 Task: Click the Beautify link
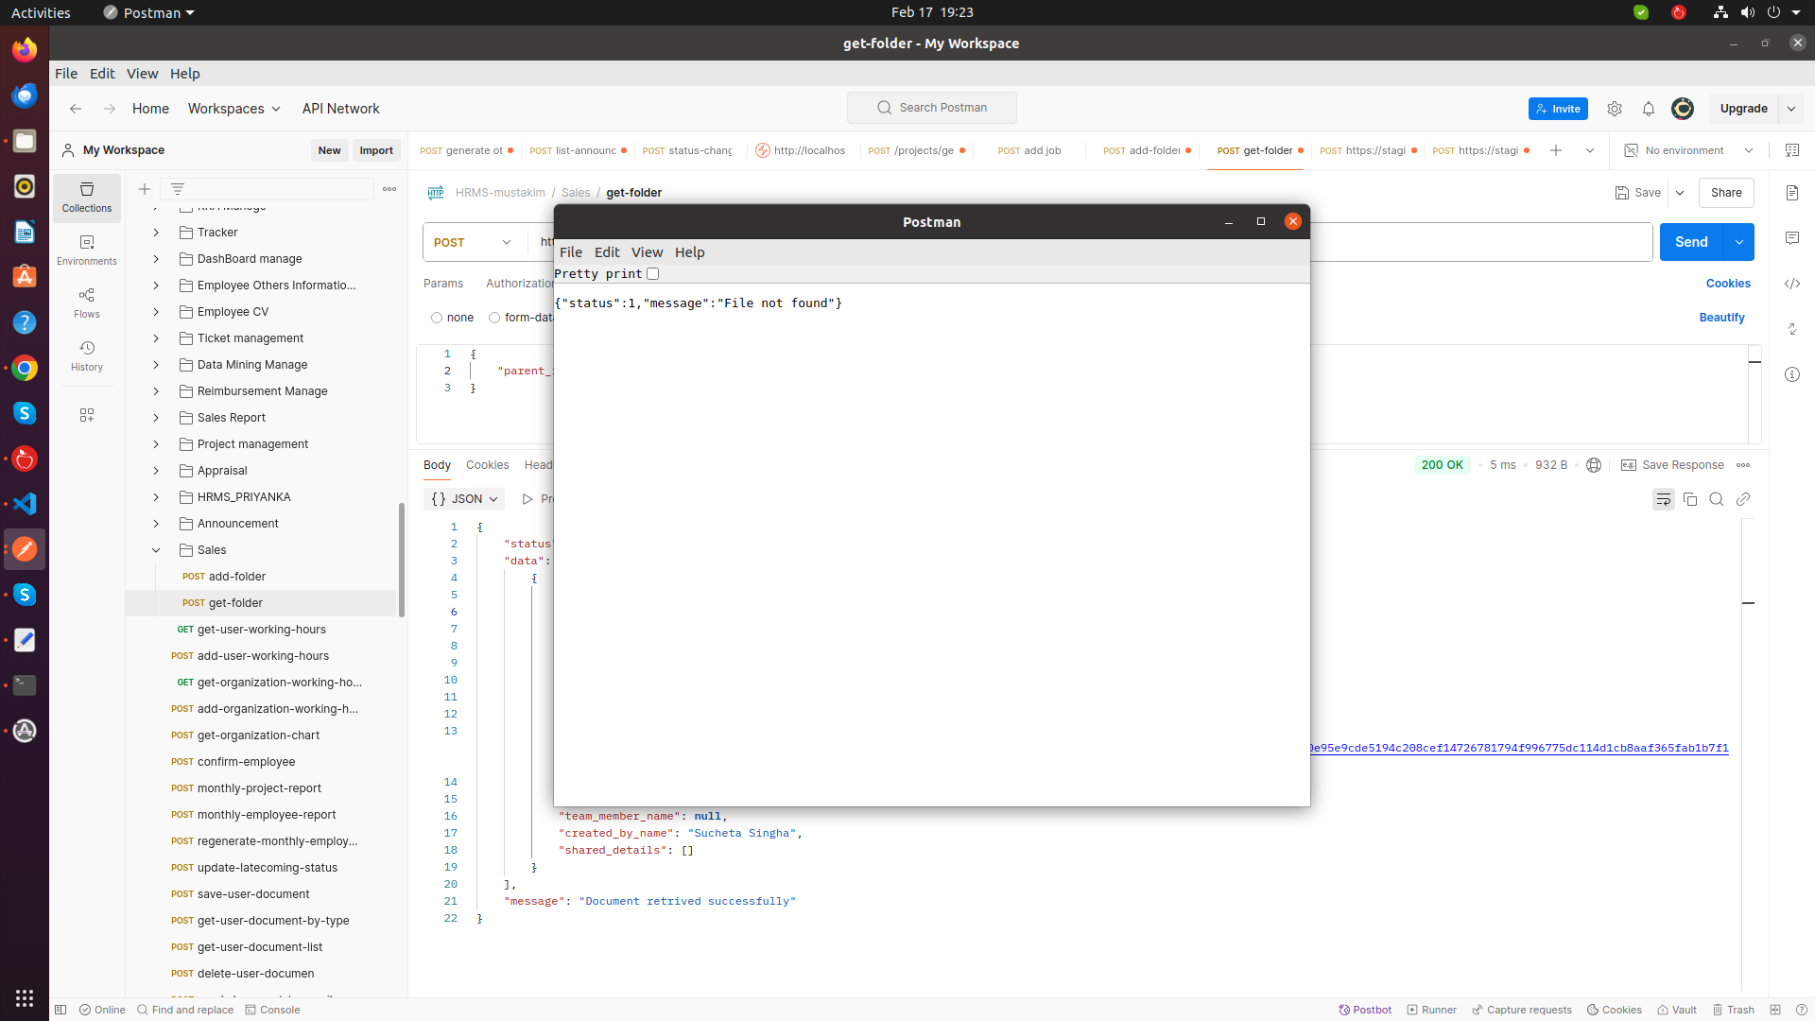(1722, 318)
